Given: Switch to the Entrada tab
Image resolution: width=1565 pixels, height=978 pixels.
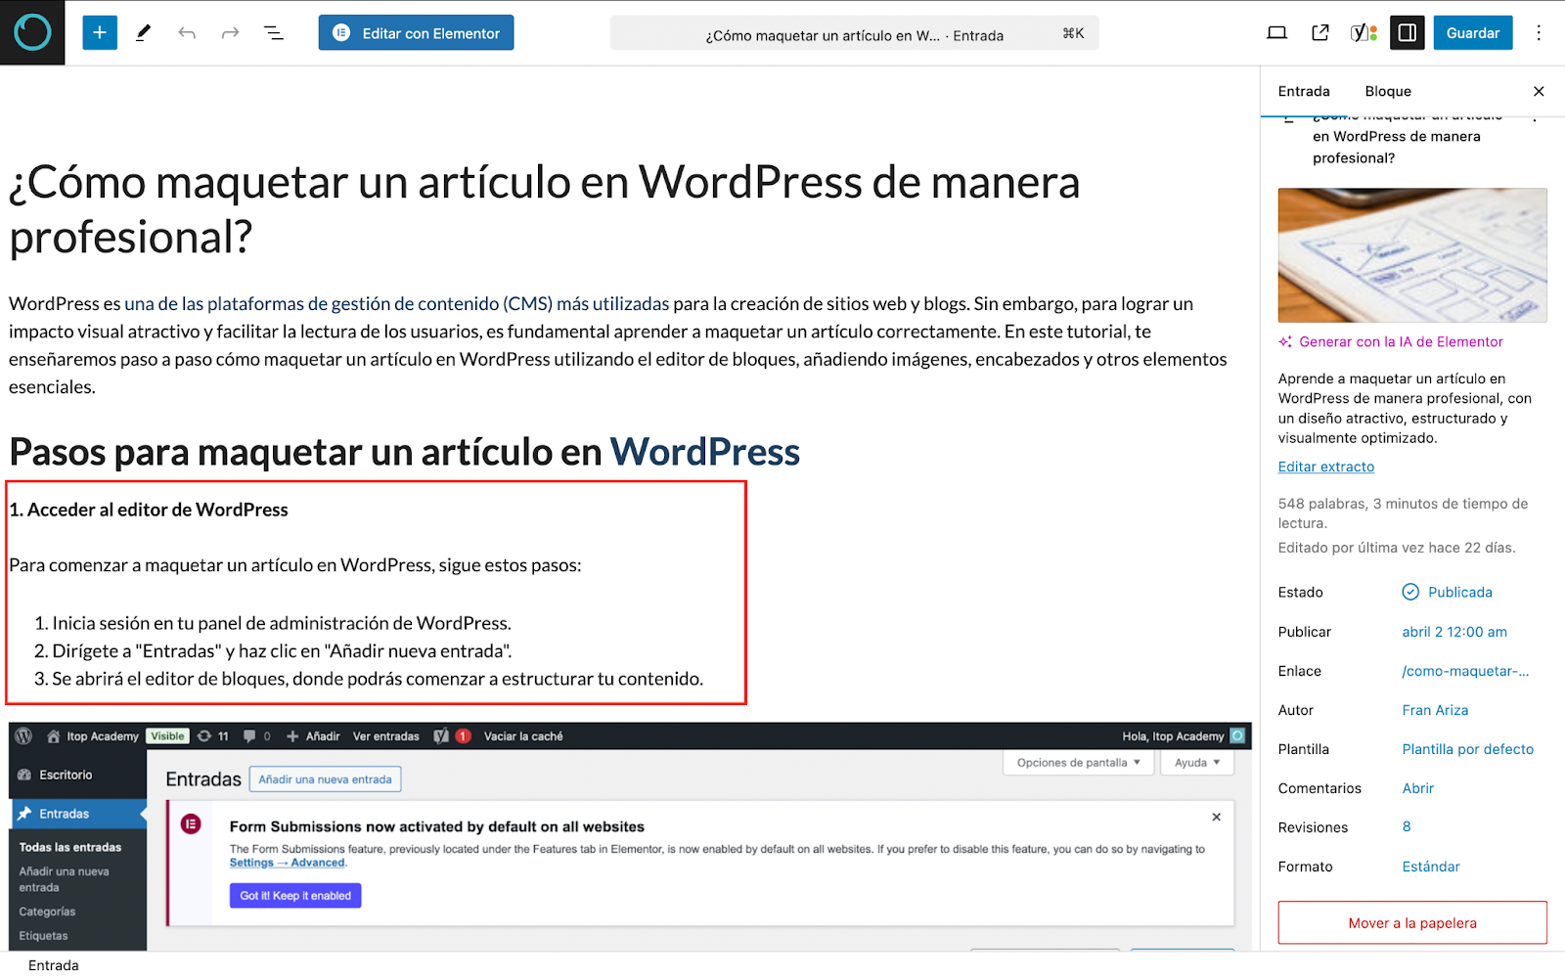Looking at the screenshot, I should [1304, 91].
